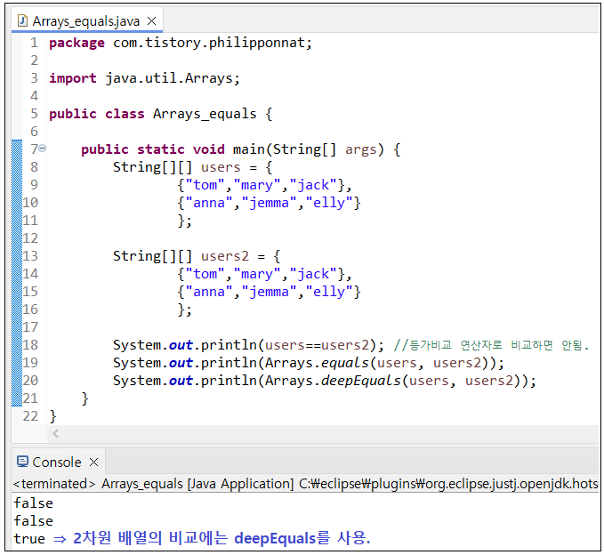The image size is (604, 555).
Task: Click the string "jemma" on line 15
Action: (269, 292)
